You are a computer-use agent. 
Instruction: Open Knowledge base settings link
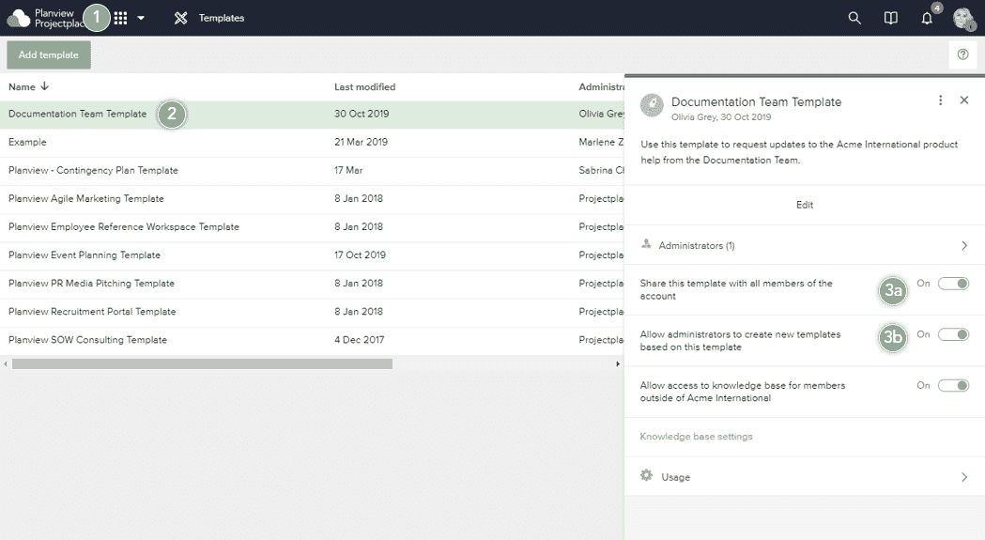point(696,437)
